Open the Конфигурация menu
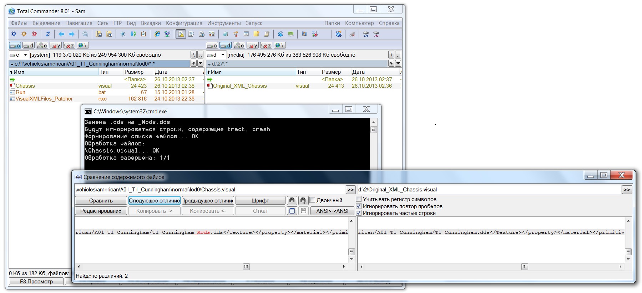Viewport: 642px width, 293px height. point(184,23)
